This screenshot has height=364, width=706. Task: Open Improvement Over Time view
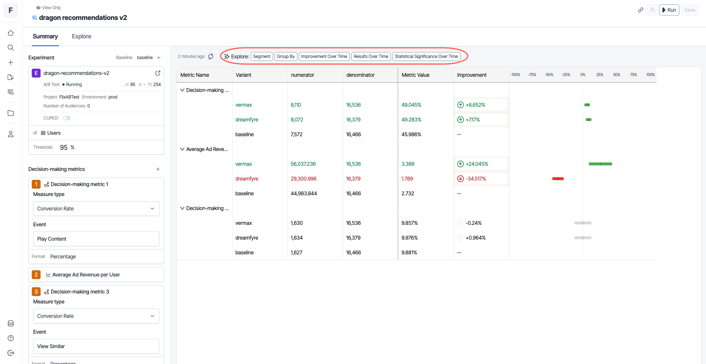coord(324,56)
